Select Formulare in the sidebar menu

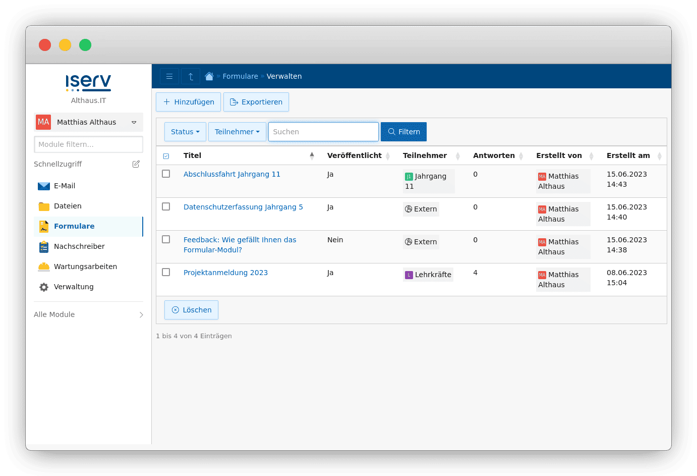pos(88,226)
